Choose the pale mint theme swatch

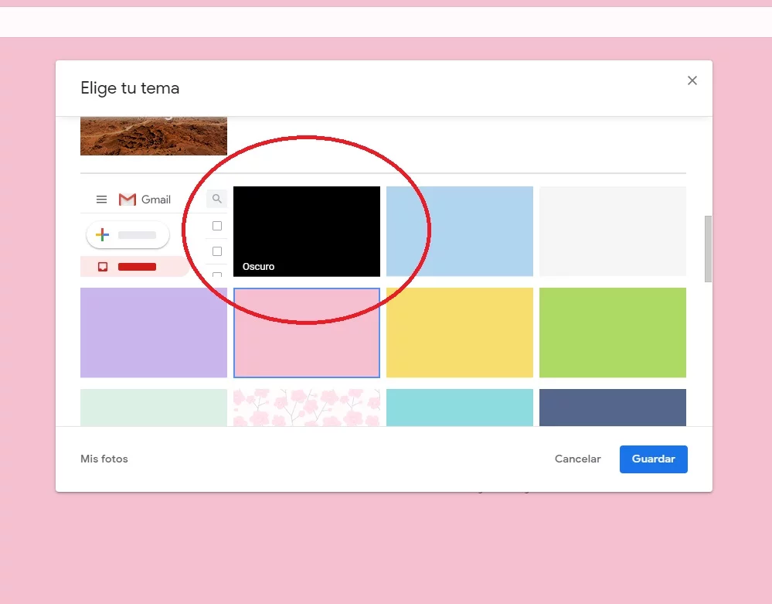coord(154,408)
